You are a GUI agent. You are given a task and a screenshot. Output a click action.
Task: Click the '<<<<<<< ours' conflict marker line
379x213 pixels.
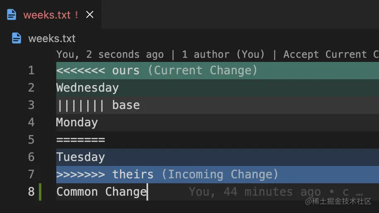coord(98,71)
